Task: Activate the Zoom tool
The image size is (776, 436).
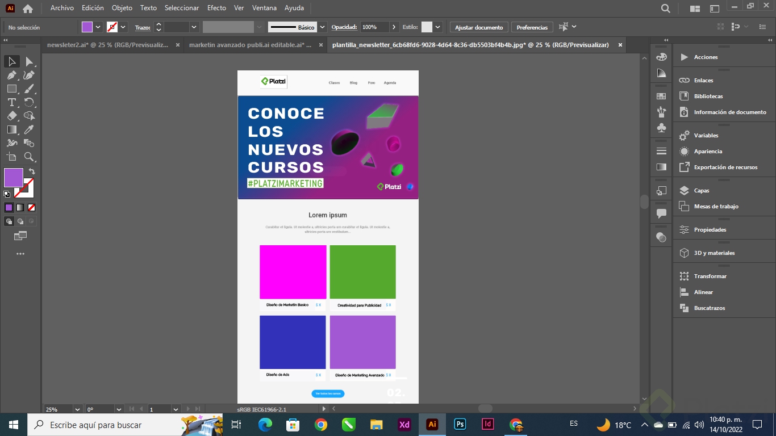Action: [29, 157]
